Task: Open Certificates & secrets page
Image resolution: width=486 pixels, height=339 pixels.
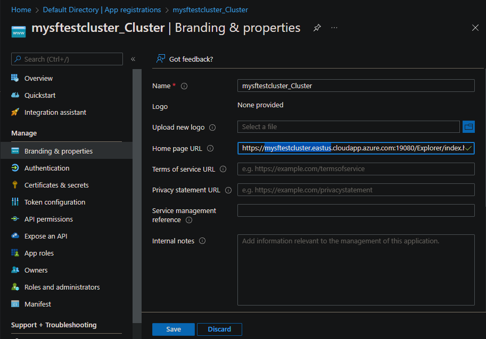Action: pos(56,185)
